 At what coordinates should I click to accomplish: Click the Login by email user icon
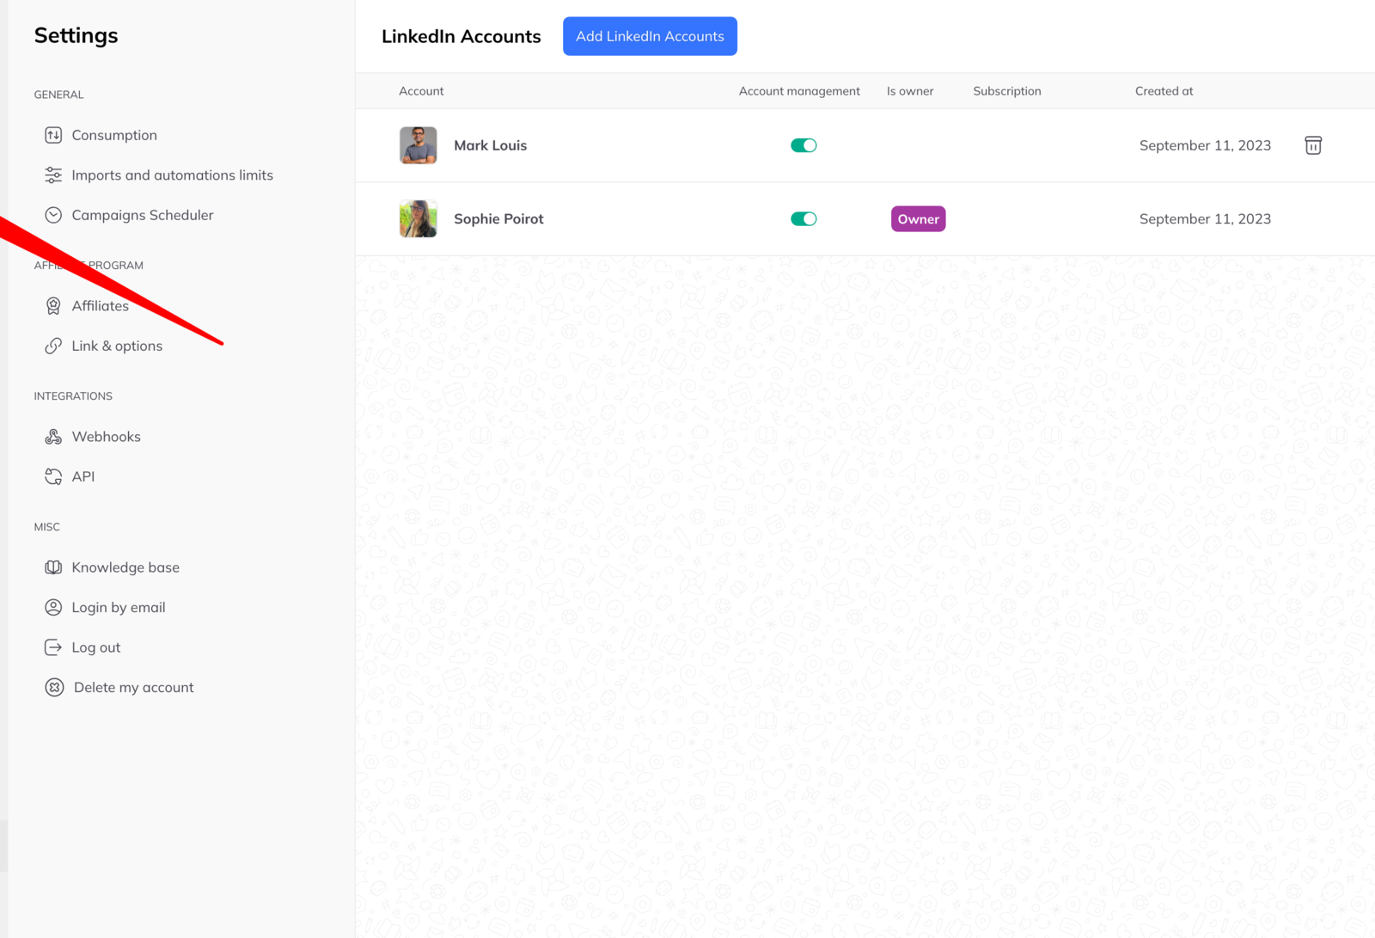[x=53, y=607]
